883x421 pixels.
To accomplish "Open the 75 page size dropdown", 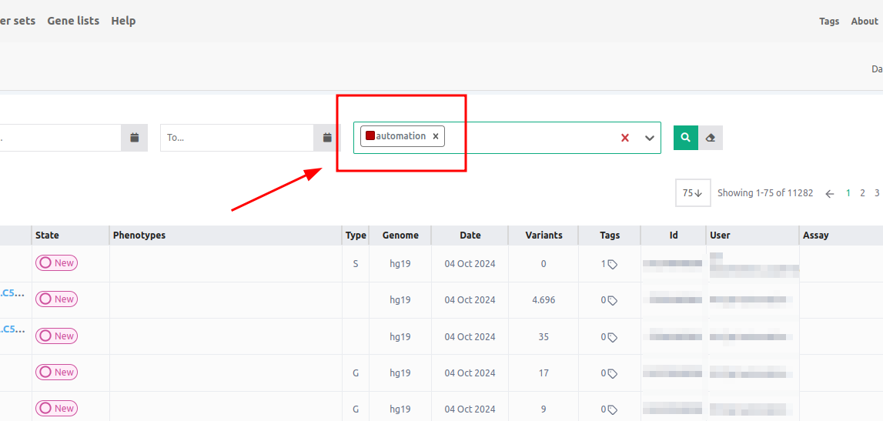I will coord(692,193).
